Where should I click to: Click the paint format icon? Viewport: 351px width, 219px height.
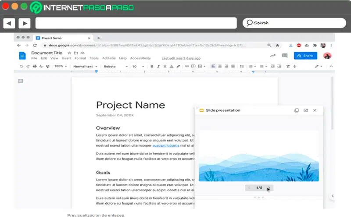pyautogui.click(x=47, y=66)
